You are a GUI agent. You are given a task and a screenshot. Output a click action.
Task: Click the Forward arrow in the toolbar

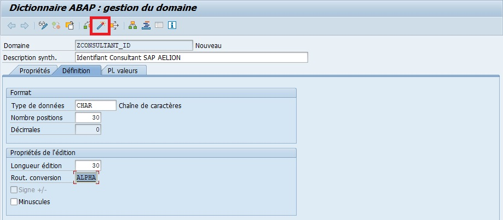pyautogui.click(x=24, y=26)
